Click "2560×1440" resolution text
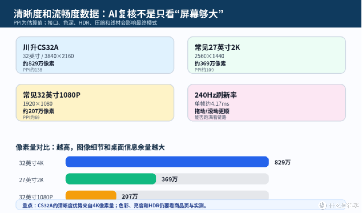The height and width of the screenshot is (213, 362). coord(209,56)
